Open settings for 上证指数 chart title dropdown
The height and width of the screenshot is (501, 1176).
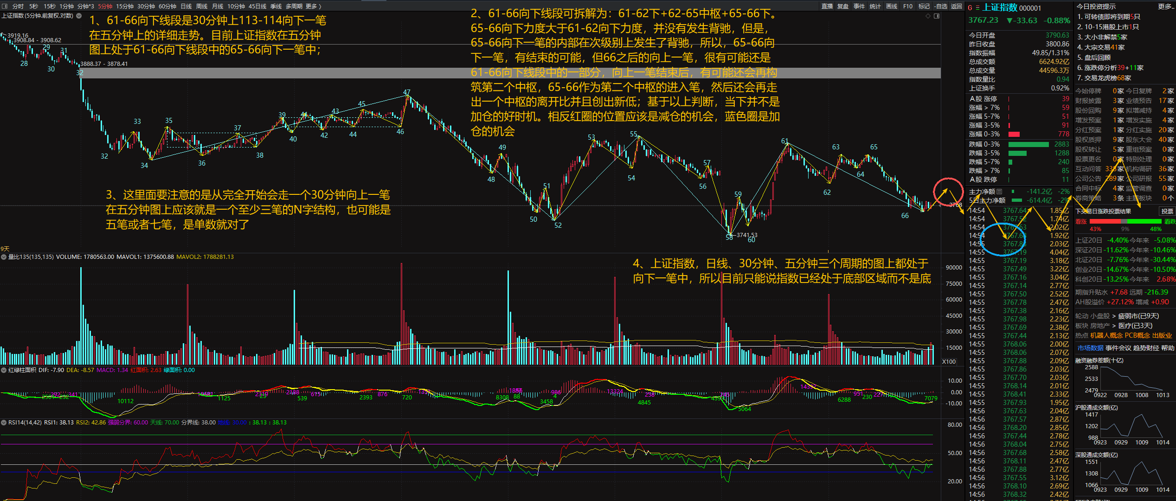(79, 16)
